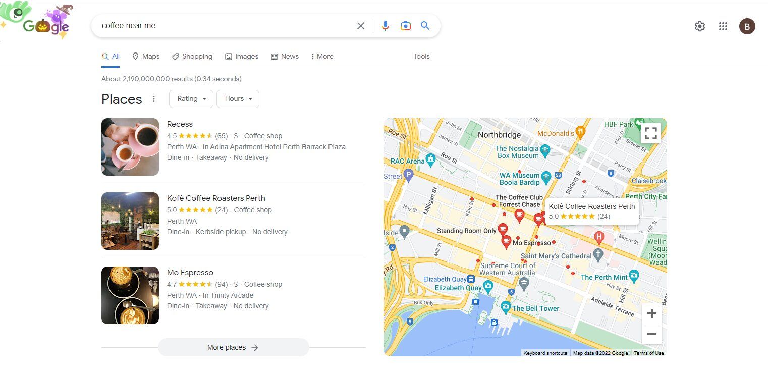Switch to the Maps tab
The width and height of the screenshot is (768, 373).
[x=146, y=56]
